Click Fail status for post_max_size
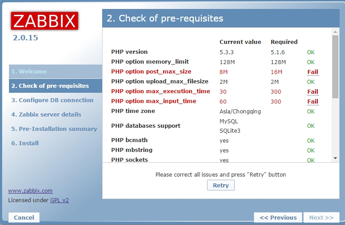This screenshot has height=225, width=345. point(313,72)
